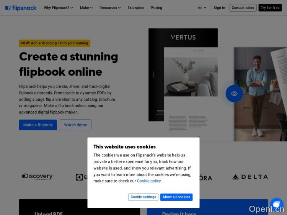
Task: Click Allow all cookies
Action: (x=176, y=197)
